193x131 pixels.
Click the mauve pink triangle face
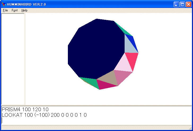pos(121,76)
